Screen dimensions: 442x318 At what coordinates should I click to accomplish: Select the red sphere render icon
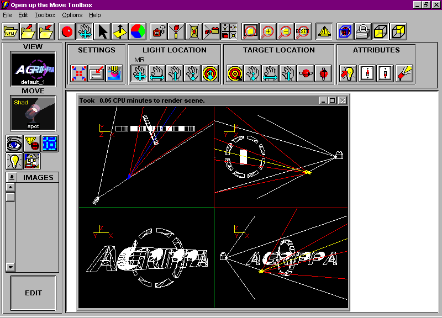tap(67, 31)
